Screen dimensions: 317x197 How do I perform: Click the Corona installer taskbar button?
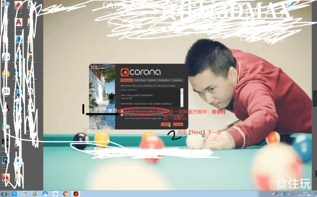coord(76,194)
